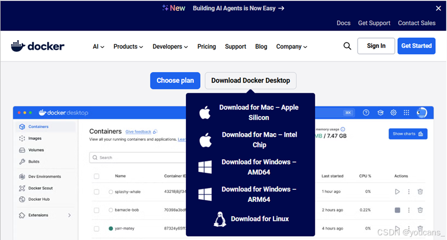Viewport: 447px width, 240px height.
Task: Check the yarr-matey row checkbox
Action: pyautogui.click(x=97, y=229)
